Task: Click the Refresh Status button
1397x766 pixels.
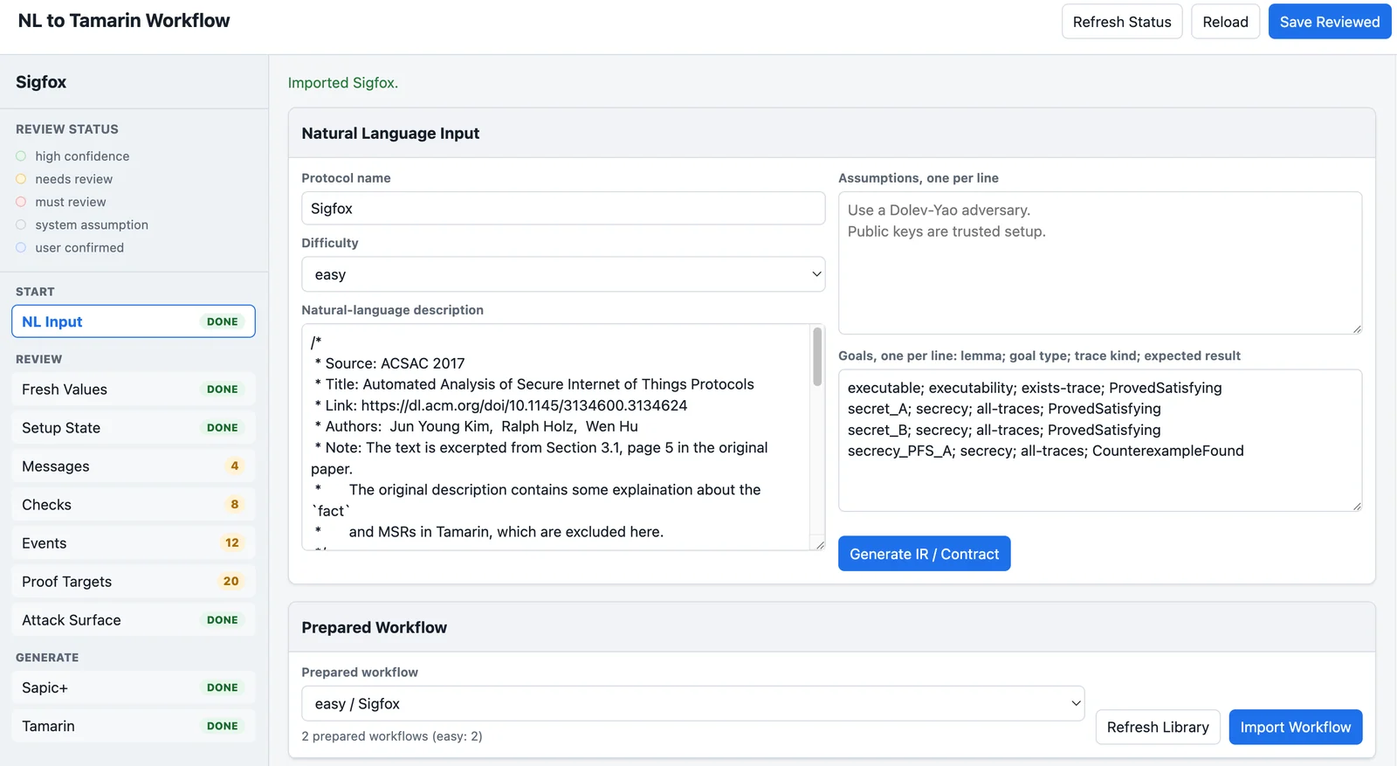Action: pos(1122,22)
